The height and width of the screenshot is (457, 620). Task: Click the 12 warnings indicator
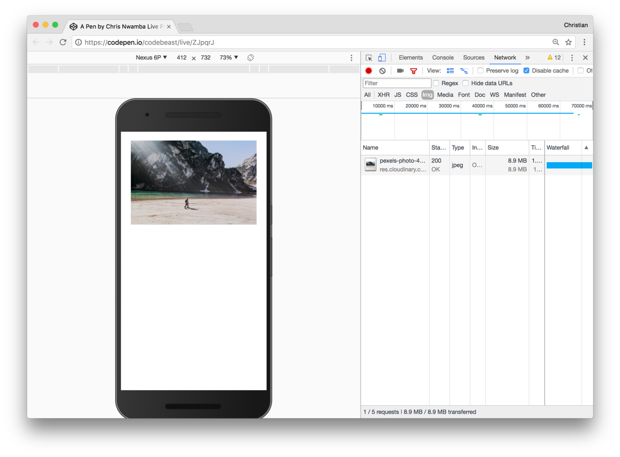[x=554, y=58]
